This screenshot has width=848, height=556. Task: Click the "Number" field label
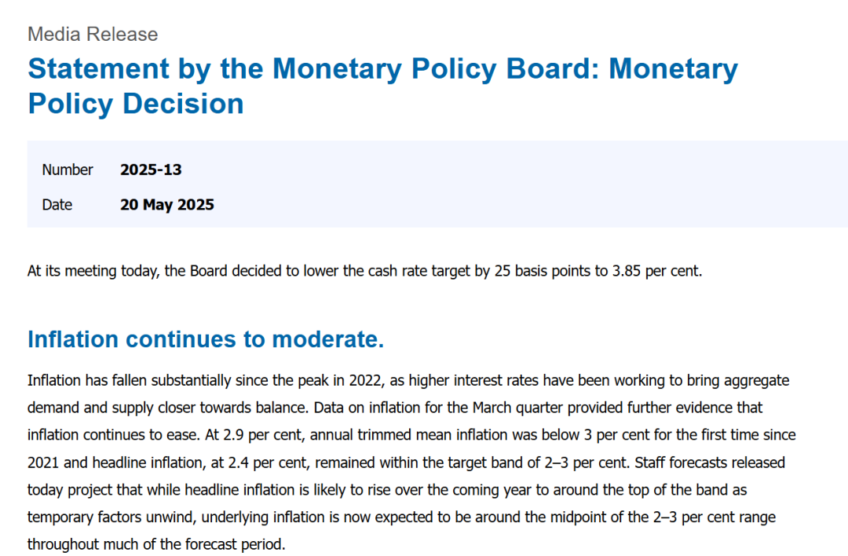68,170
